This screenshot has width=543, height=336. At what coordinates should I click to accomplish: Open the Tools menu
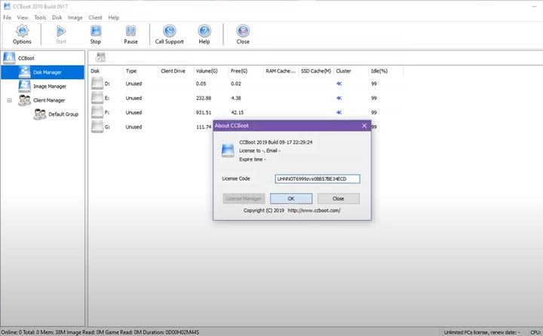pyautogui.click(x=40, y=17)
